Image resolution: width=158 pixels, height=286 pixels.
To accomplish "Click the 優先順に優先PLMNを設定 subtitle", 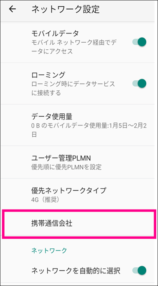I will (x=66, y=167).
